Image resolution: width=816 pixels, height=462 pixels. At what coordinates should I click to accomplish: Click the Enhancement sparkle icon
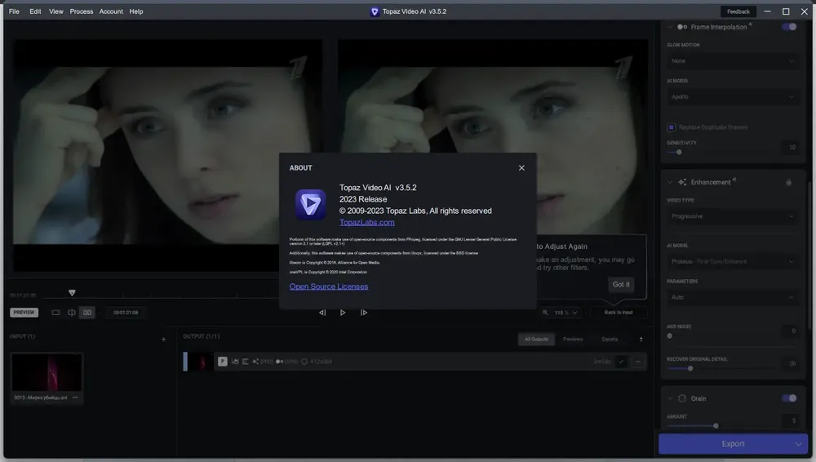tap(682, 182)
